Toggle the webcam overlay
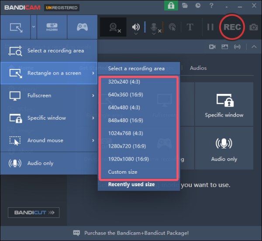This screenshot has width=262, height=241. point(113,27)
